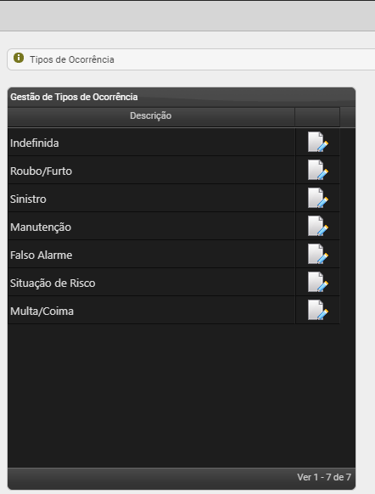Sort by the Descrição column header
375x494 pixels.
pos(151,115)
